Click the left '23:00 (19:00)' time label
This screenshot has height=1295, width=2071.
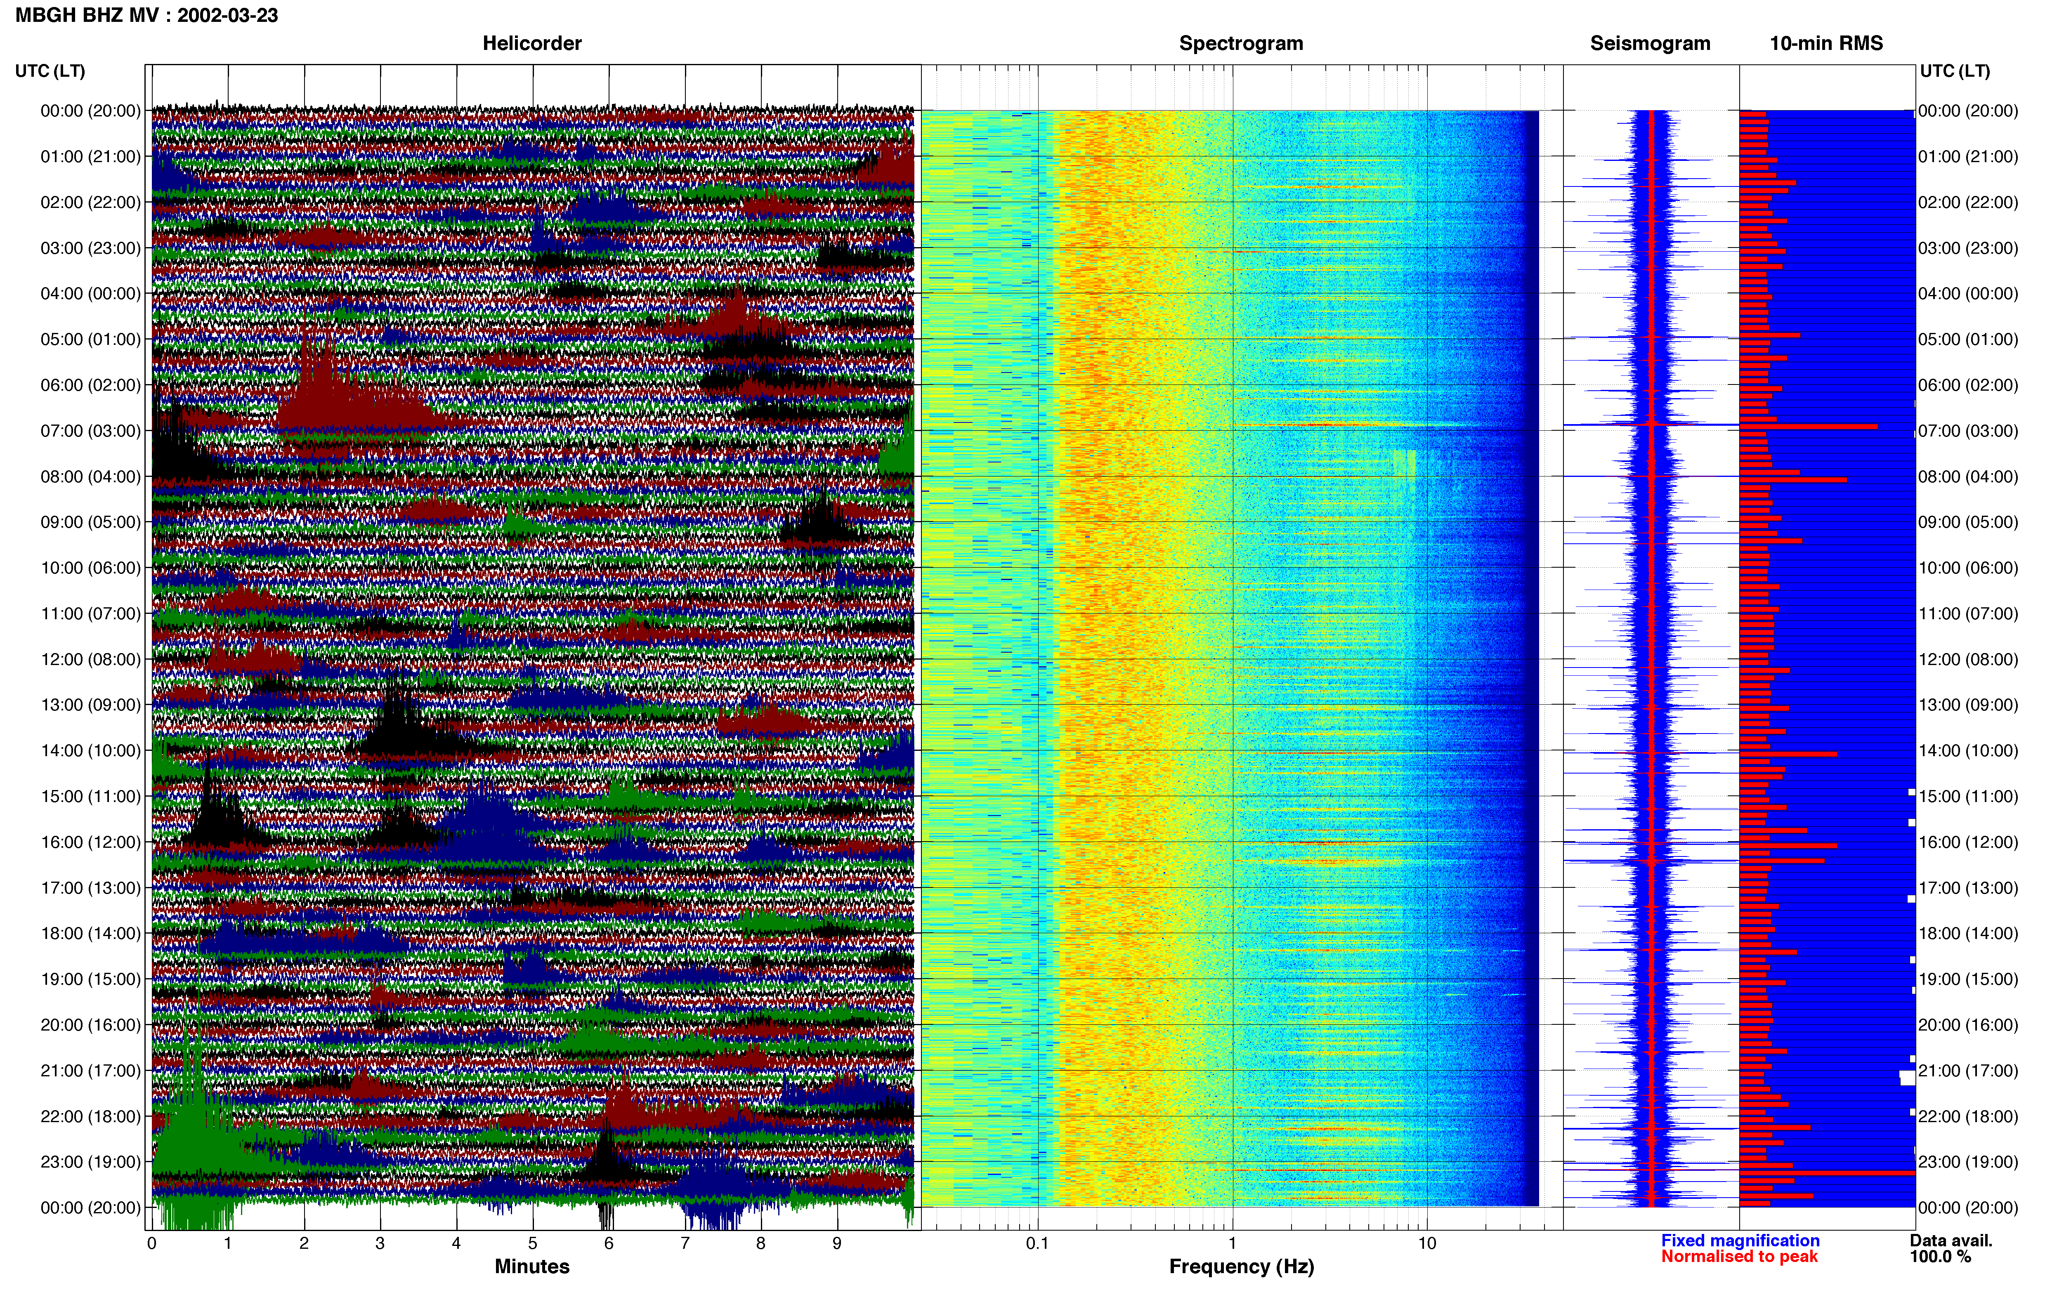(91, 1162)
